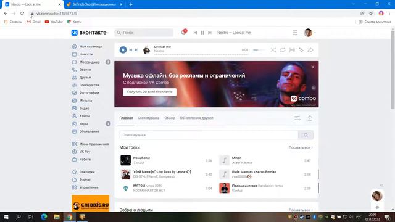This screenshot has height=222, width=395.
Task: Pause playback in top header
Action: [x=202, y=33]
